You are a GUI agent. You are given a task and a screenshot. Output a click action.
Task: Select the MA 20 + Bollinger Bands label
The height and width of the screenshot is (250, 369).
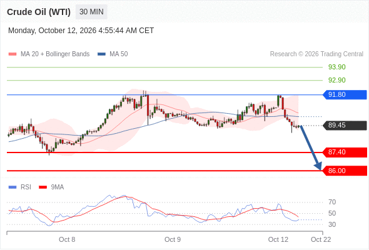point(55,54)
